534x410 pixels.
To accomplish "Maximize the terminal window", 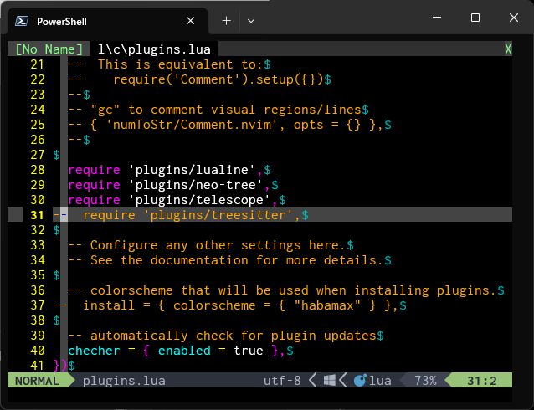I will 475,18.
